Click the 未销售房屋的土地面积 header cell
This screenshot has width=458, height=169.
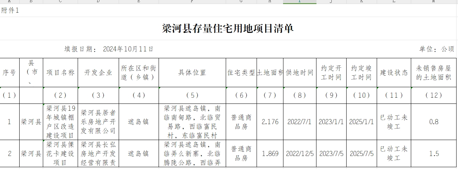coord(434,72)
